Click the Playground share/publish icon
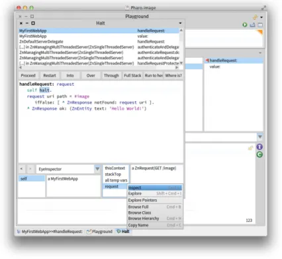Viewport: 282px width, 259px height. tap(252, 25)
